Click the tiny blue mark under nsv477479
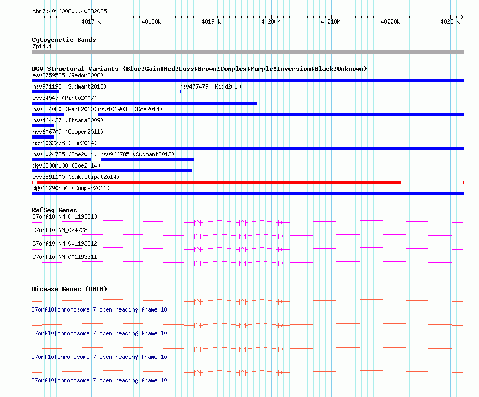479x397 pixels. point(180,92)
